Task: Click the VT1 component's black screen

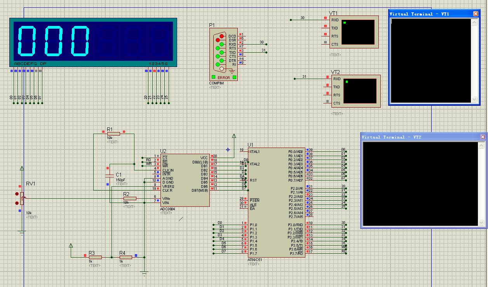Action: pos(359,32)
